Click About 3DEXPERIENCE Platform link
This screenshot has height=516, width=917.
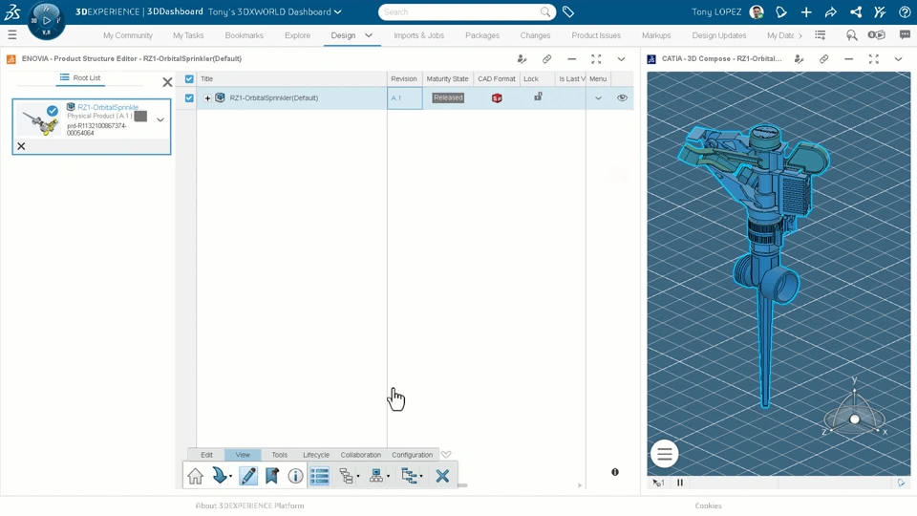click(x=249, y=505)
